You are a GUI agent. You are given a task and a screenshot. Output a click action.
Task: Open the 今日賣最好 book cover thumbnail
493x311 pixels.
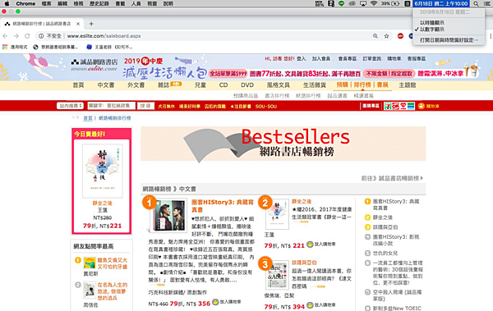[x=102, y=171]
